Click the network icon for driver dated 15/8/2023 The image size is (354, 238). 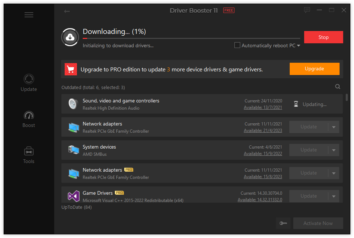point(73,173)
